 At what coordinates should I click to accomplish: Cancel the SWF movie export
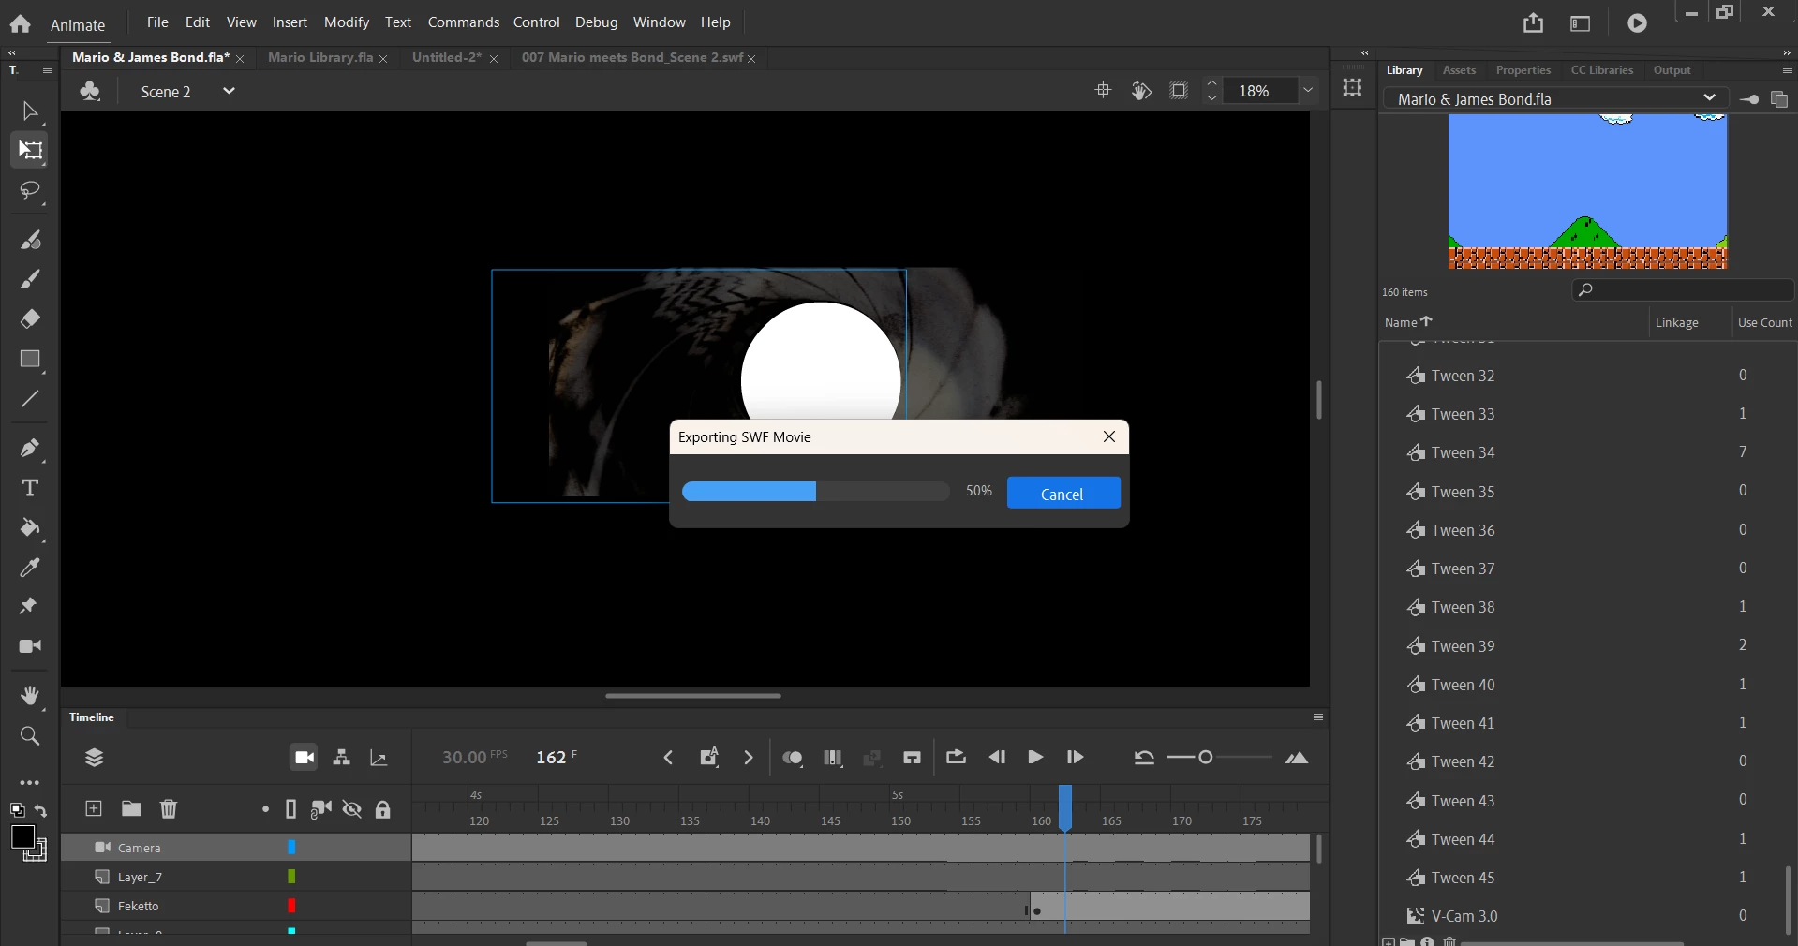click(x=1062, y=494)
